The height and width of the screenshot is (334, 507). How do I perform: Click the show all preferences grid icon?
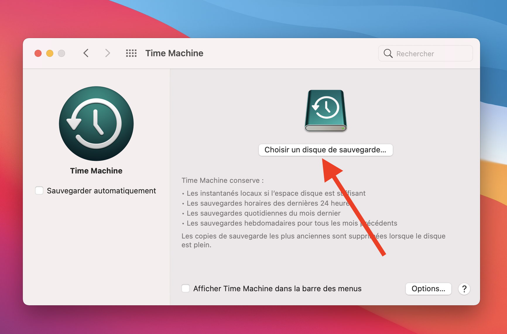131,53
